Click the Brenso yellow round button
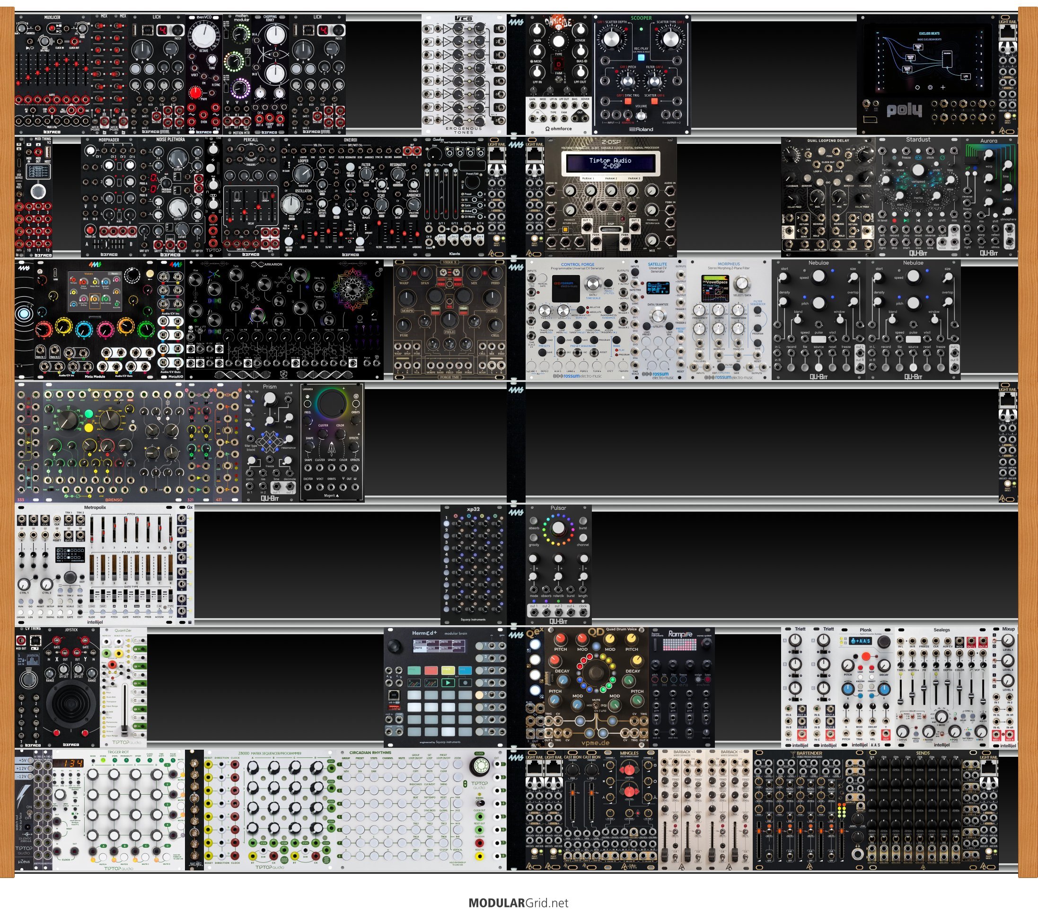 pyautogui.click(x=89, y=428)
